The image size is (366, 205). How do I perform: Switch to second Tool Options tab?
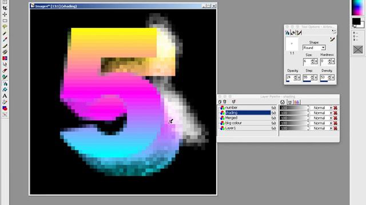[293, 32]
